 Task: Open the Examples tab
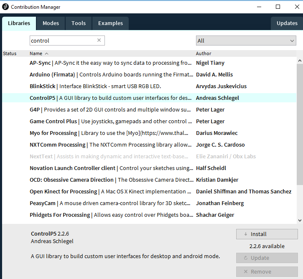tap(110, 23)
